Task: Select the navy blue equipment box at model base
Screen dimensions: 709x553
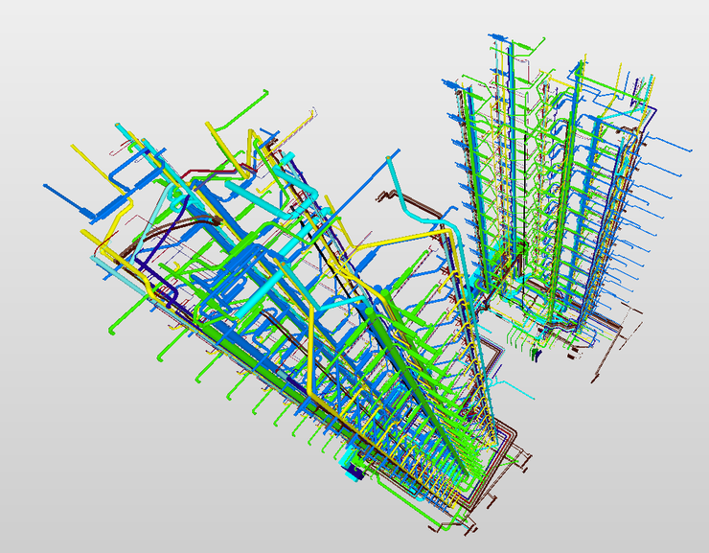Action: click(x=354, y=472)
